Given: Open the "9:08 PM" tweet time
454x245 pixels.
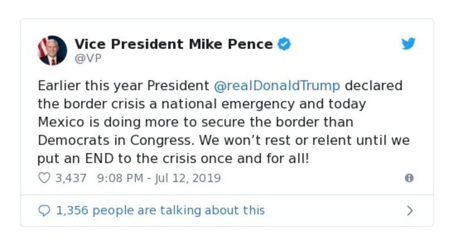Looking at the screenshot, I should (x=121, y=178).
